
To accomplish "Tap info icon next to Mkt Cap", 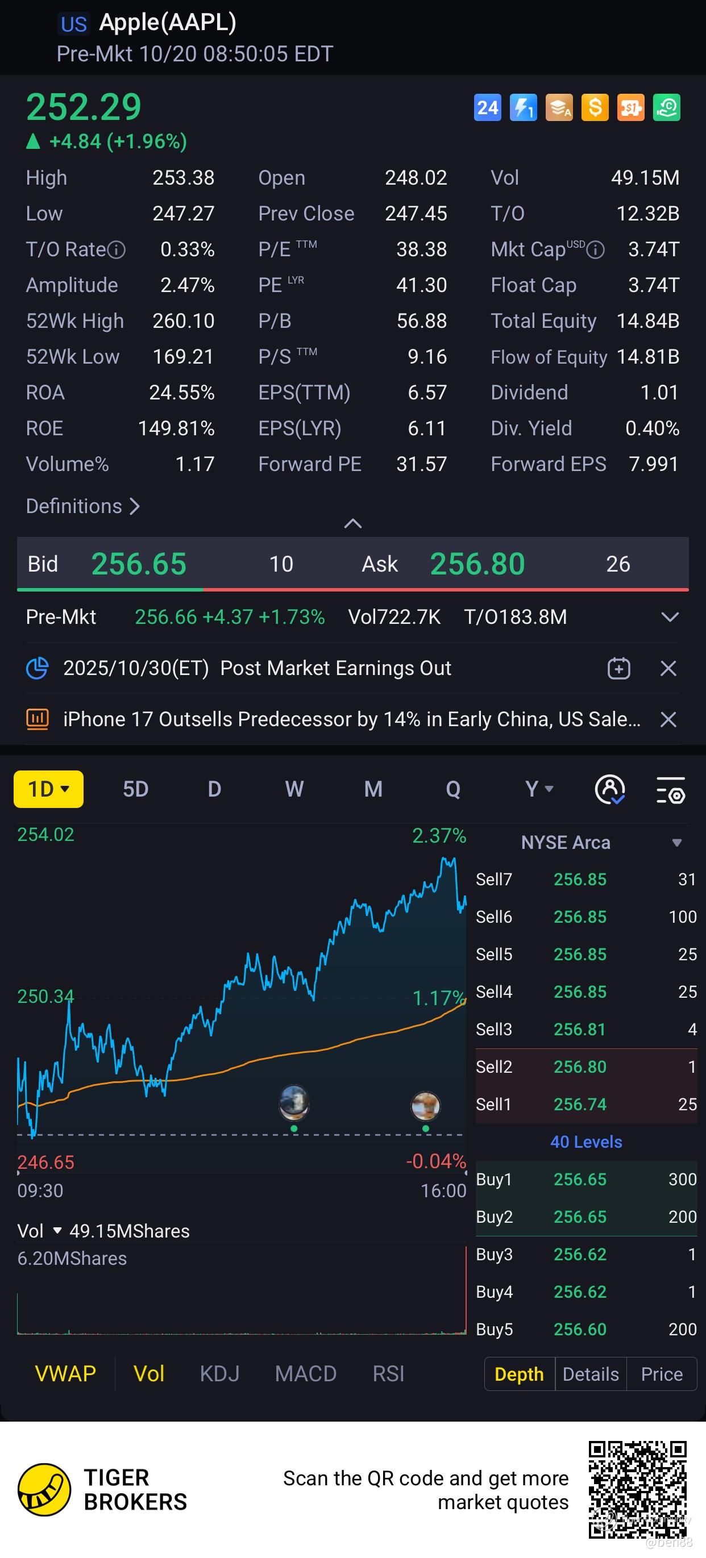I will tap(595, 250).
